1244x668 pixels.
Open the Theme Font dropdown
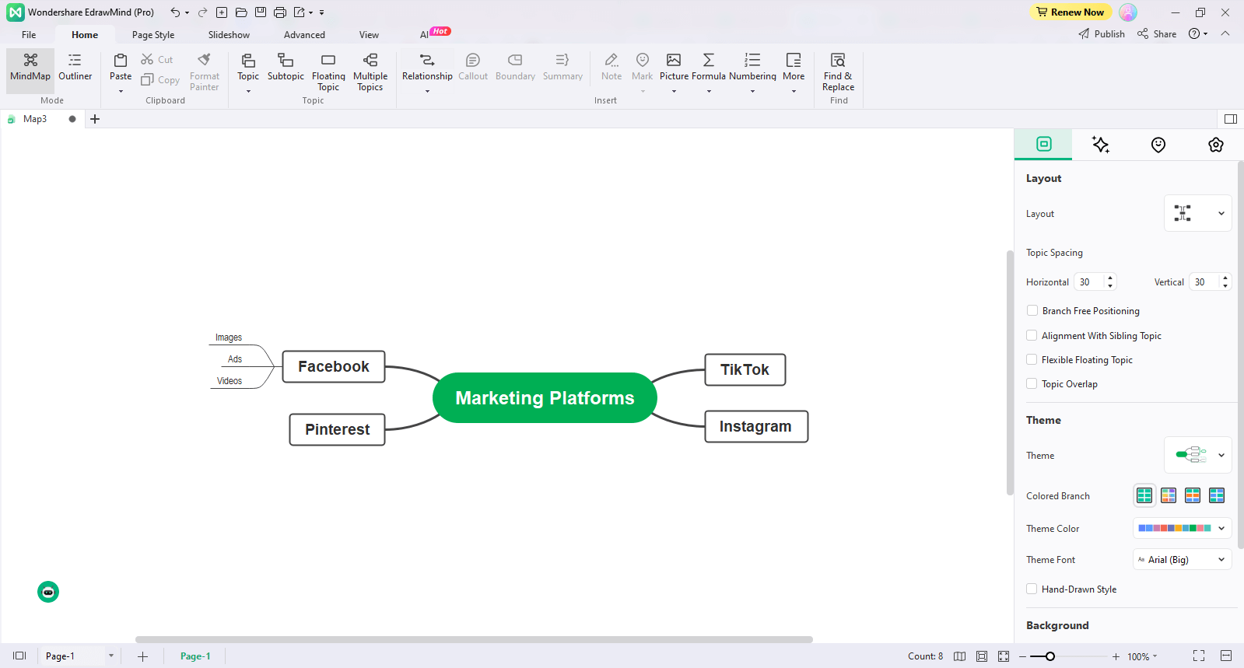point(1183,559)
